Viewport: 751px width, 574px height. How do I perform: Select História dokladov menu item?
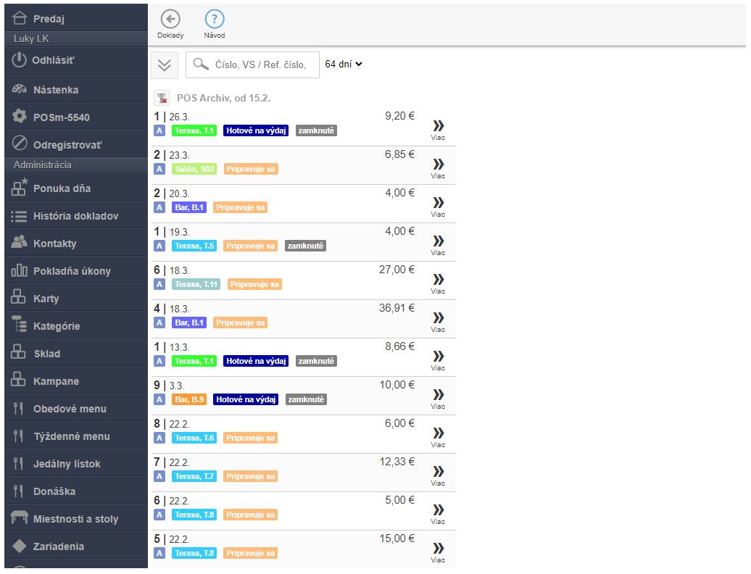(75, 216)
